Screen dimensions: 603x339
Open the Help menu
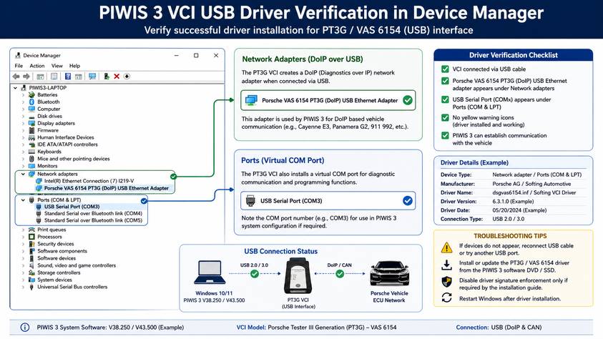click(x=74, y=66)
